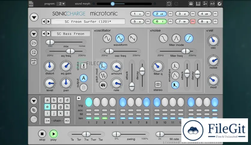
Task: Select drum channel 8 g
Action: pyautogui.click(x=204, y=21)
